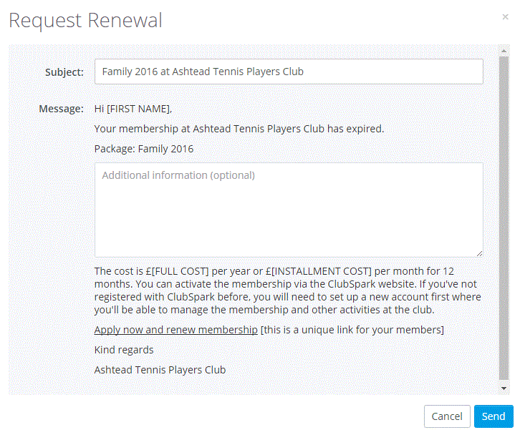Click the membership has expired sentence

click(239, 129)
